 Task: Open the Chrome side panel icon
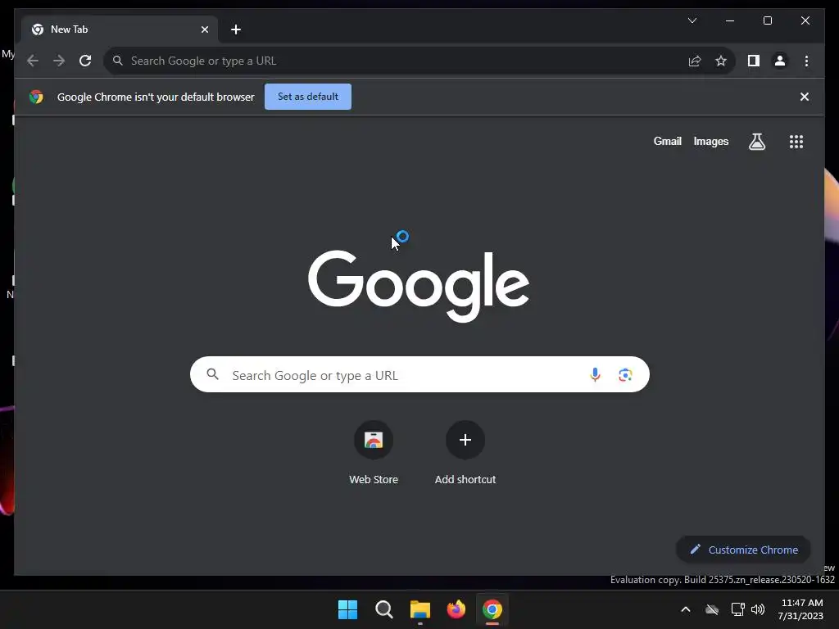[x=754, y=61]
